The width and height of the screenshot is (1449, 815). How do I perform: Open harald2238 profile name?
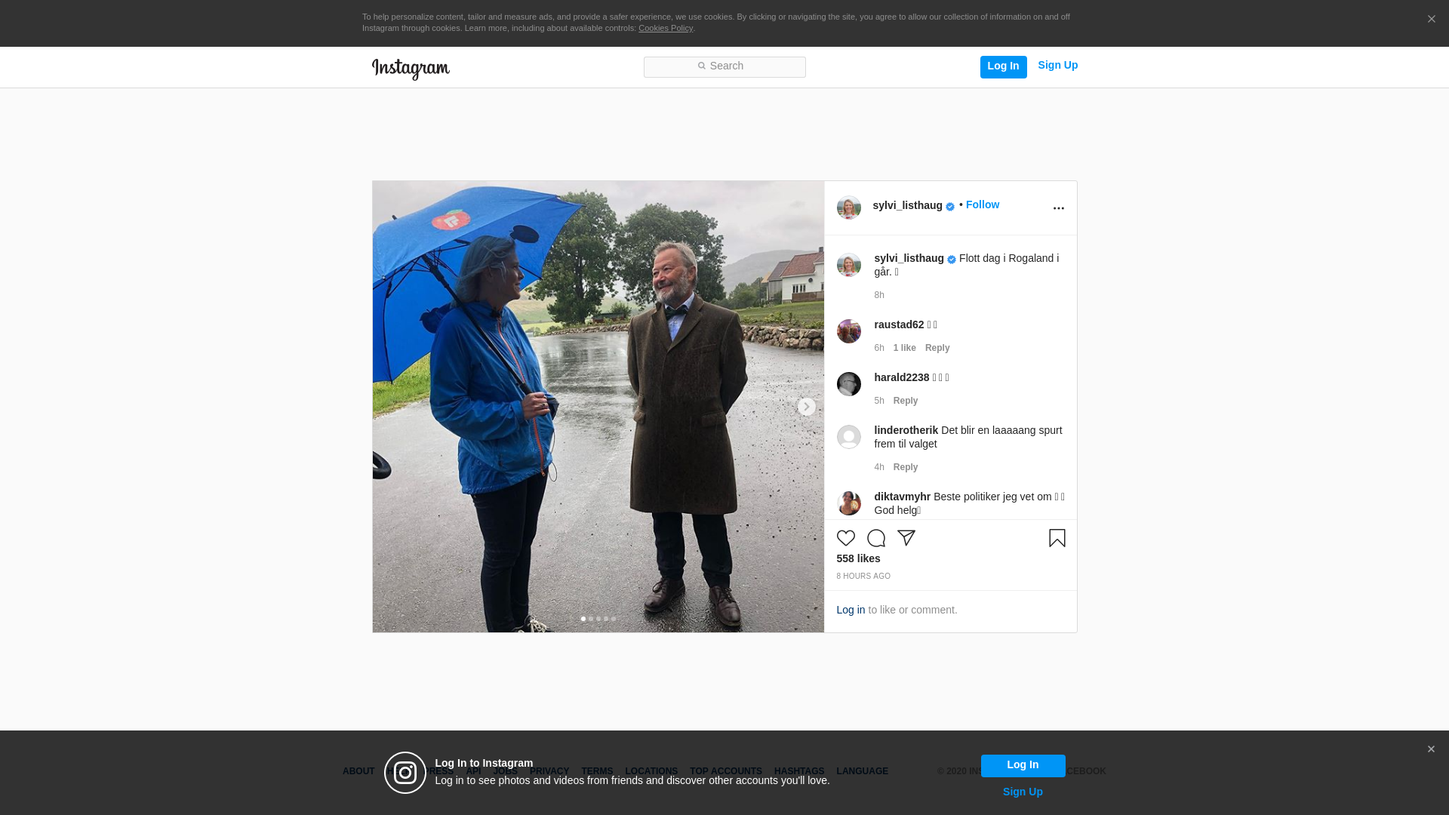point(901,377)
